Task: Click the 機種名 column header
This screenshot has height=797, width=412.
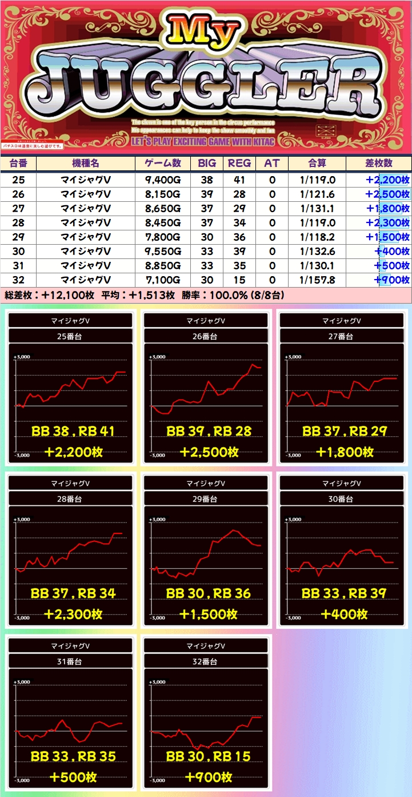Action: click(86, 163)
